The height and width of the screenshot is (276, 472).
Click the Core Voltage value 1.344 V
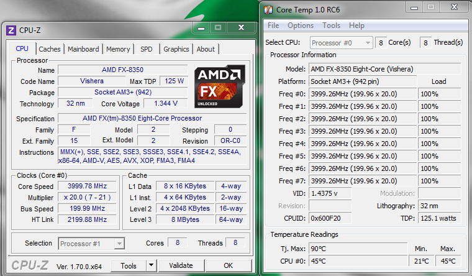(x=166, y=103)
